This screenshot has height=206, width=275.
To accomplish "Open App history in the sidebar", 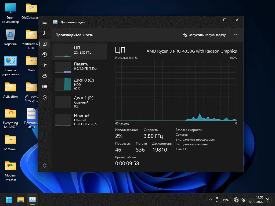I will pyautogui.click(x=45, y=54).
